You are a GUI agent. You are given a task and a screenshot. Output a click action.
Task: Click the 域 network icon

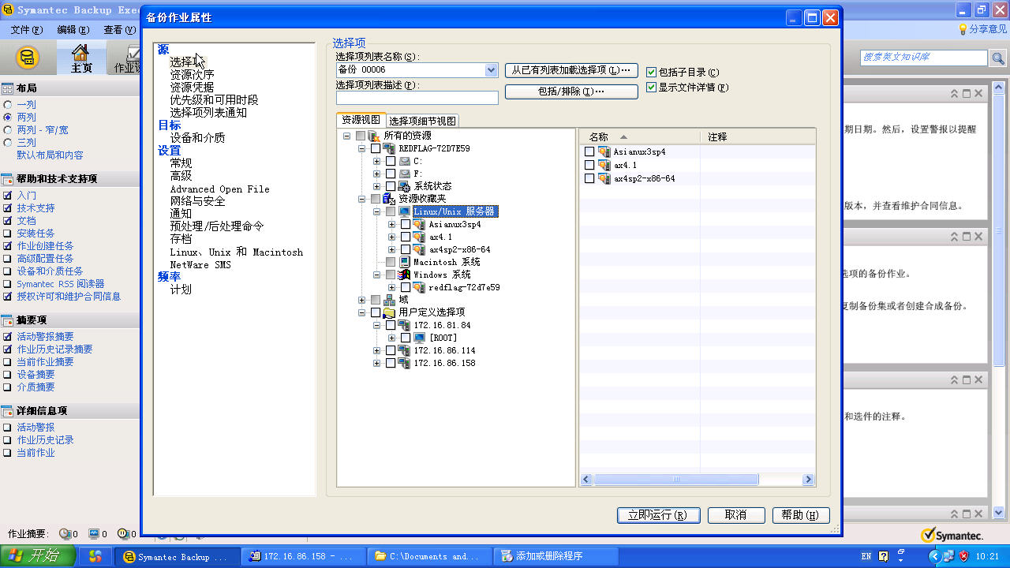pos(390,301)
